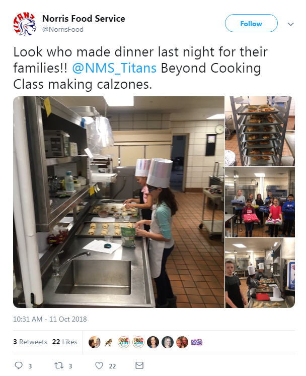
Task: Retweet this calzone tweet
Action: 58,365
